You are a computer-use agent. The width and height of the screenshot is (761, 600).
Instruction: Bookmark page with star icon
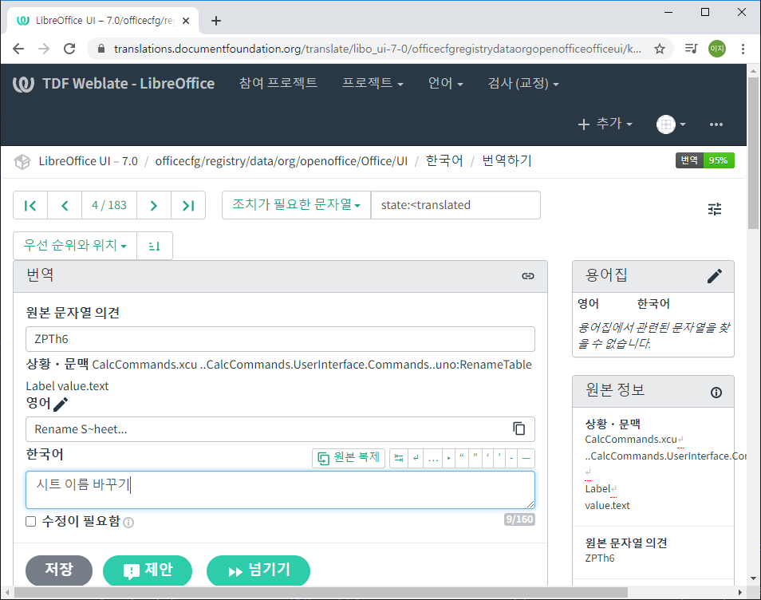659,49
